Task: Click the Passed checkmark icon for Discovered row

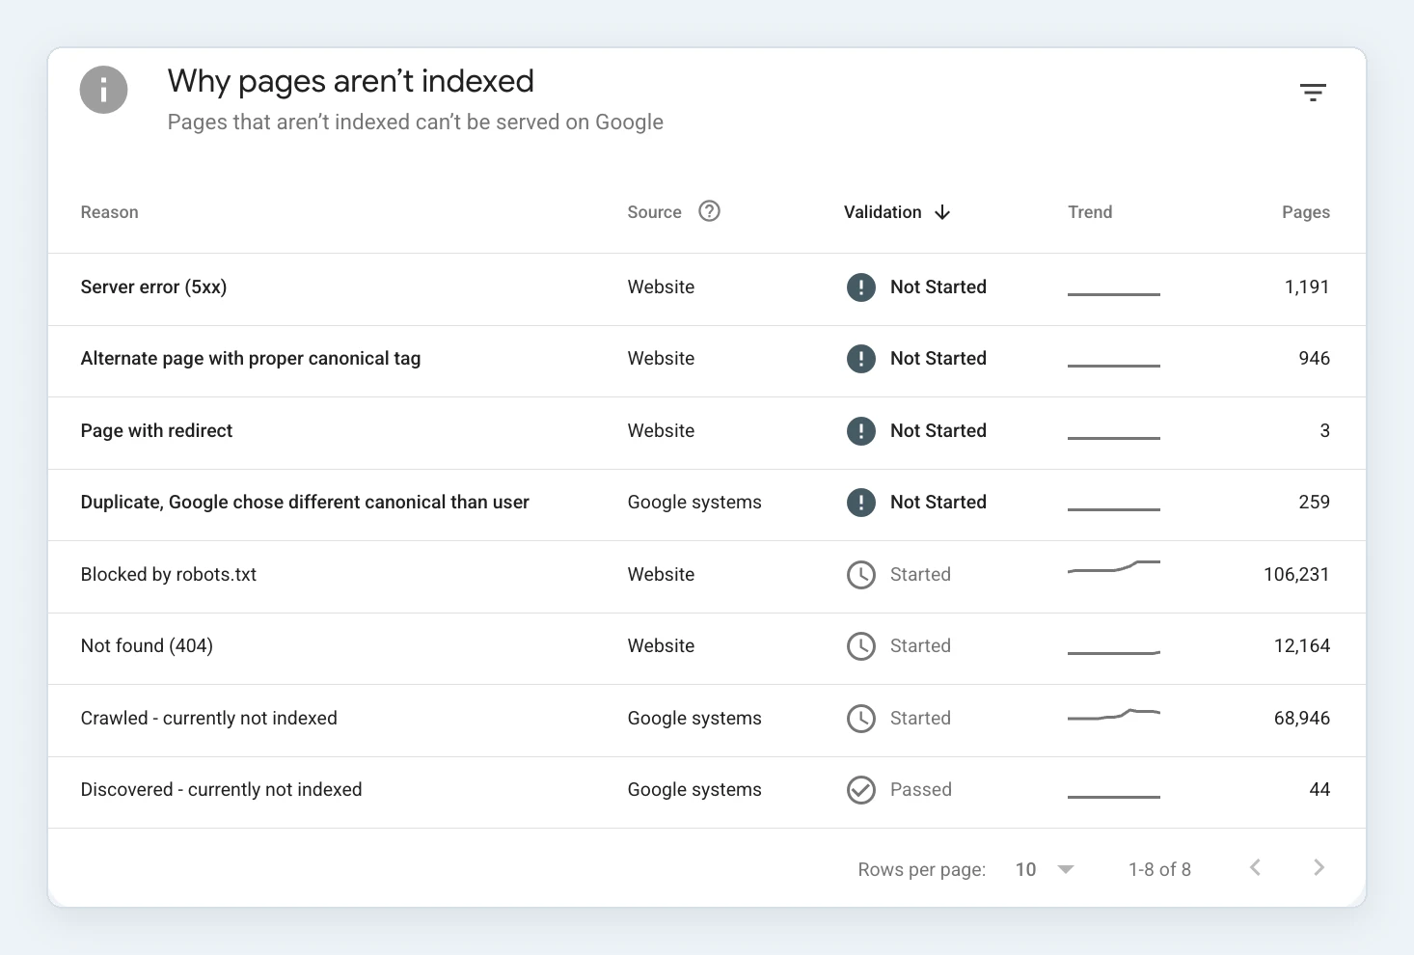Action: (860, 790)
